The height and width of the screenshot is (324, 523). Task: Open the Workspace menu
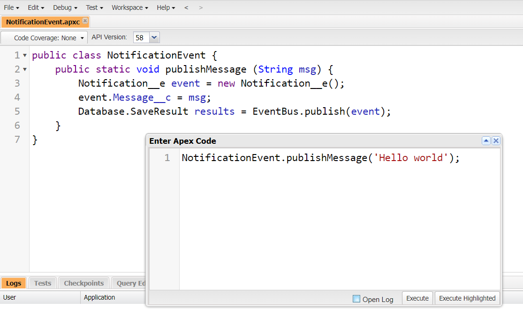(130, 7)
